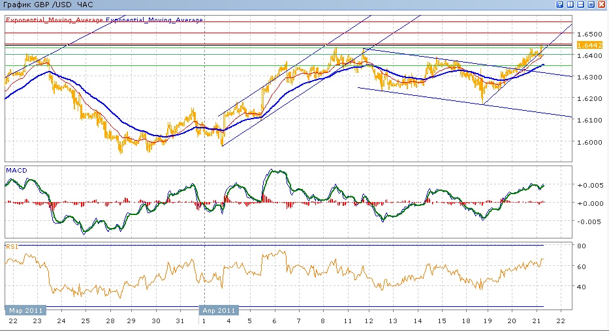This screenshot has width=609, height=331.
Task: Click the date 21 on the time axis
Action: point(535,322)
